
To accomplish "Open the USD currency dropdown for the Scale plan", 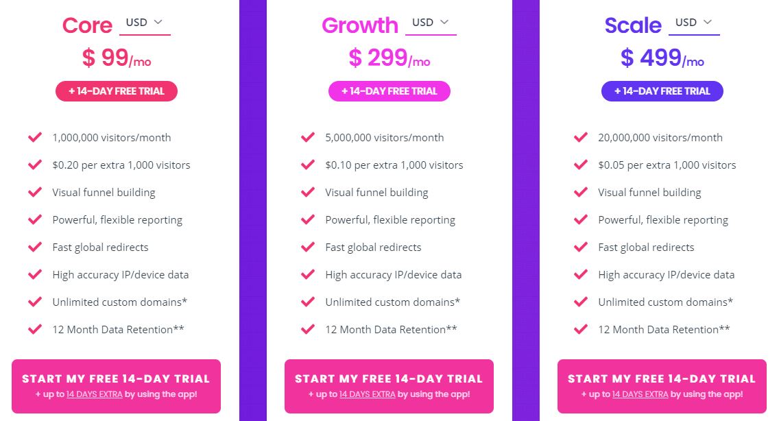I will [693, 21].
